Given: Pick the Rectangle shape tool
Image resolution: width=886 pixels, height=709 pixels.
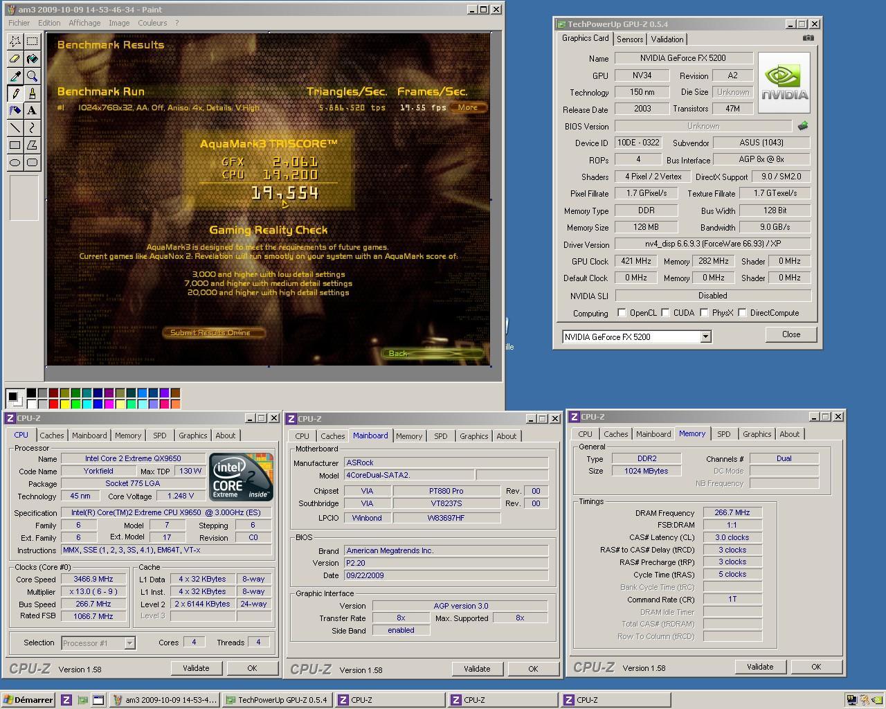Looking at the screenshot, I should (15, 145).
